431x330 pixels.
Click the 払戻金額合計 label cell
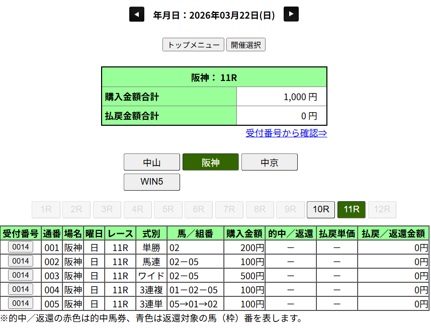169,116
